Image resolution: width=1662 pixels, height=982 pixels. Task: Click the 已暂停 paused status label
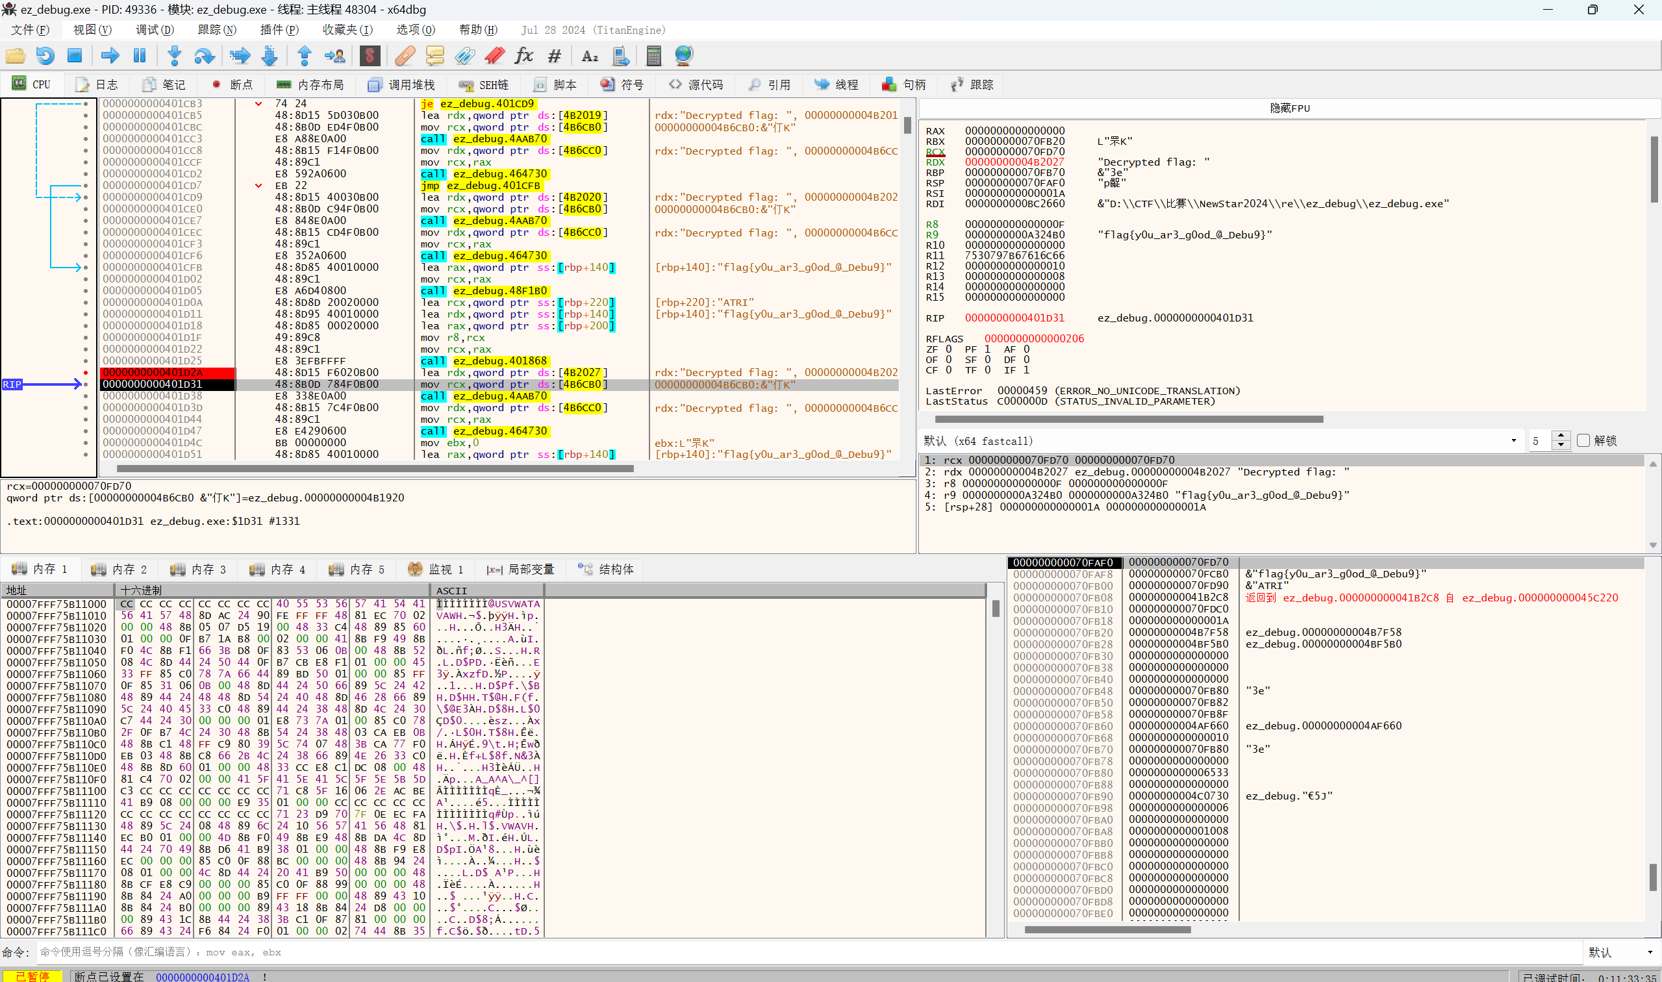pyautogui.click(x=32, y=977)
